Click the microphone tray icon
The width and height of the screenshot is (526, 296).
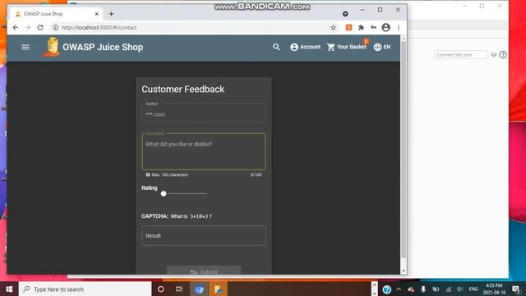(423, 289)
